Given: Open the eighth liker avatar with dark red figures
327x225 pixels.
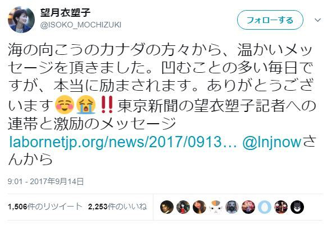Looking at the screenshot, I should [281, 207].
